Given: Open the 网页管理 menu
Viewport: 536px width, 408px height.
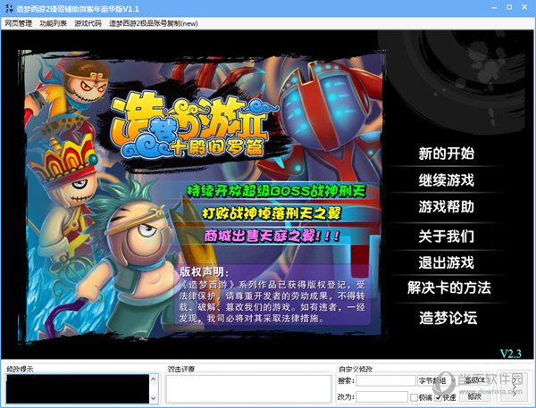Looking at the screenshot, I should point(18,23).
